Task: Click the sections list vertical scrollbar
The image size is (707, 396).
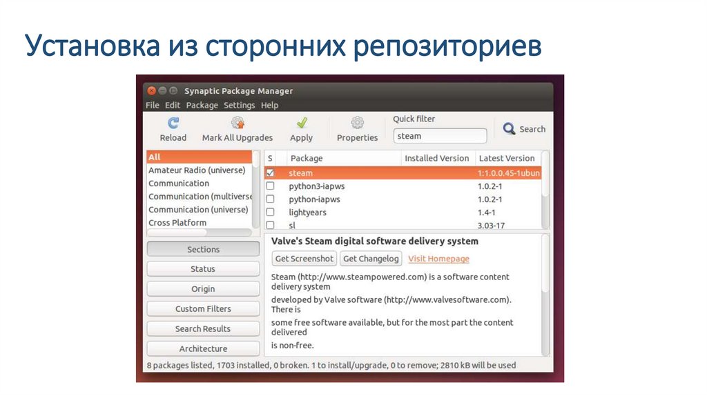Action: tap(256, 189)
